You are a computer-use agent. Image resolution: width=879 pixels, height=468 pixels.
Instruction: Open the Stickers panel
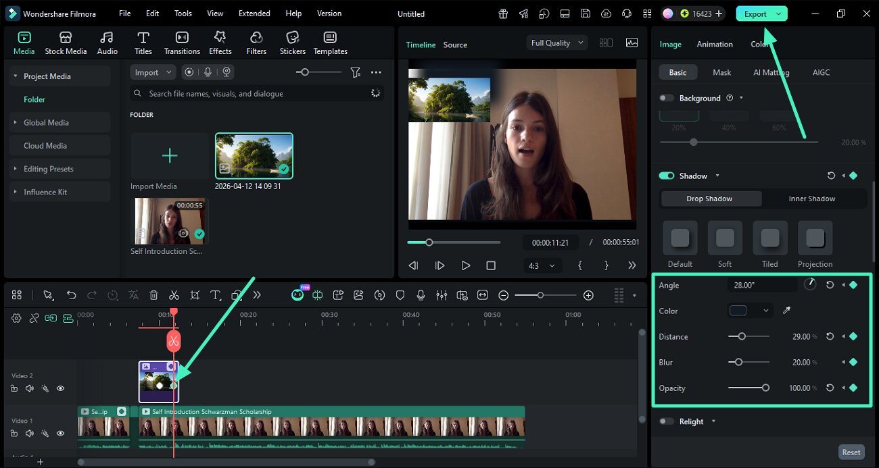[x=293, y=43]
